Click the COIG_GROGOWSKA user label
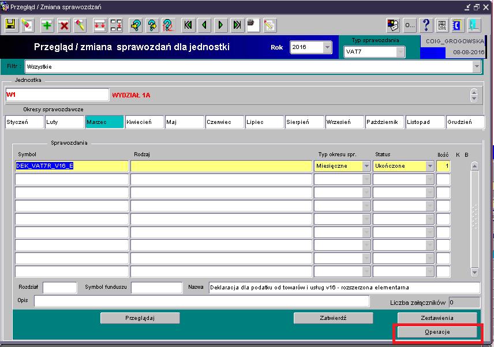 click(455, 41)
